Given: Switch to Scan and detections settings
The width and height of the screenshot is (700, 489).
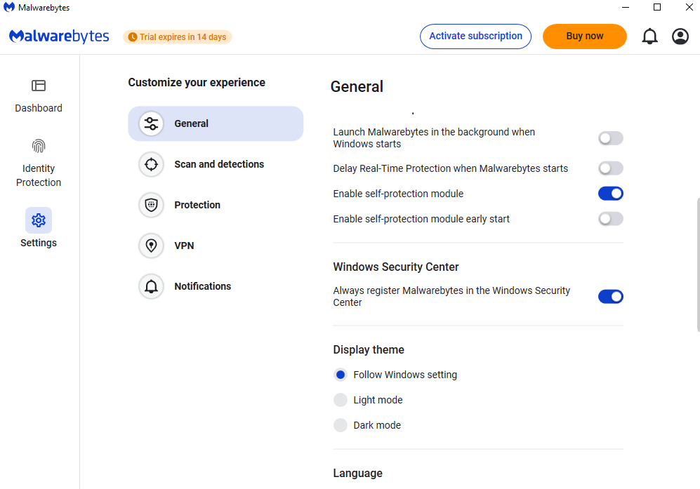Looking at the screenshot, I should click(216, 164).
